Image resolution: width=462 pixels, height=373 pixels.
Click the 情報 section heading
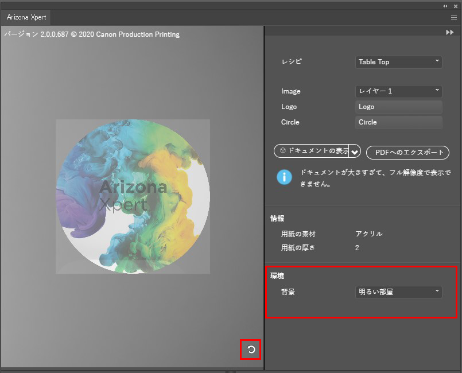point(277,218)
